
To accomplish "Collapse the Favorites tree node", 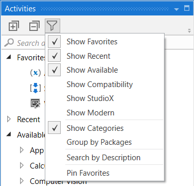I will point(9,57).
